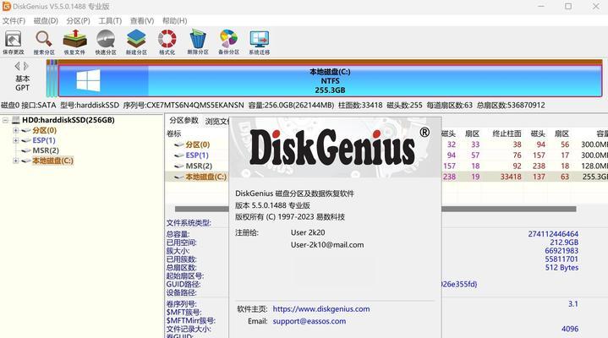Open the 文件(F) menu
Viewport: 608px width, 338px height.
pyautogui.click(x=14, y=21)
